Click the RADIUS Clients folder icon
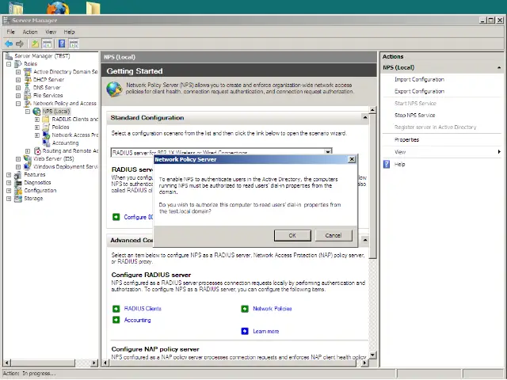Screen dimensions: 507x380 (46, 120)
